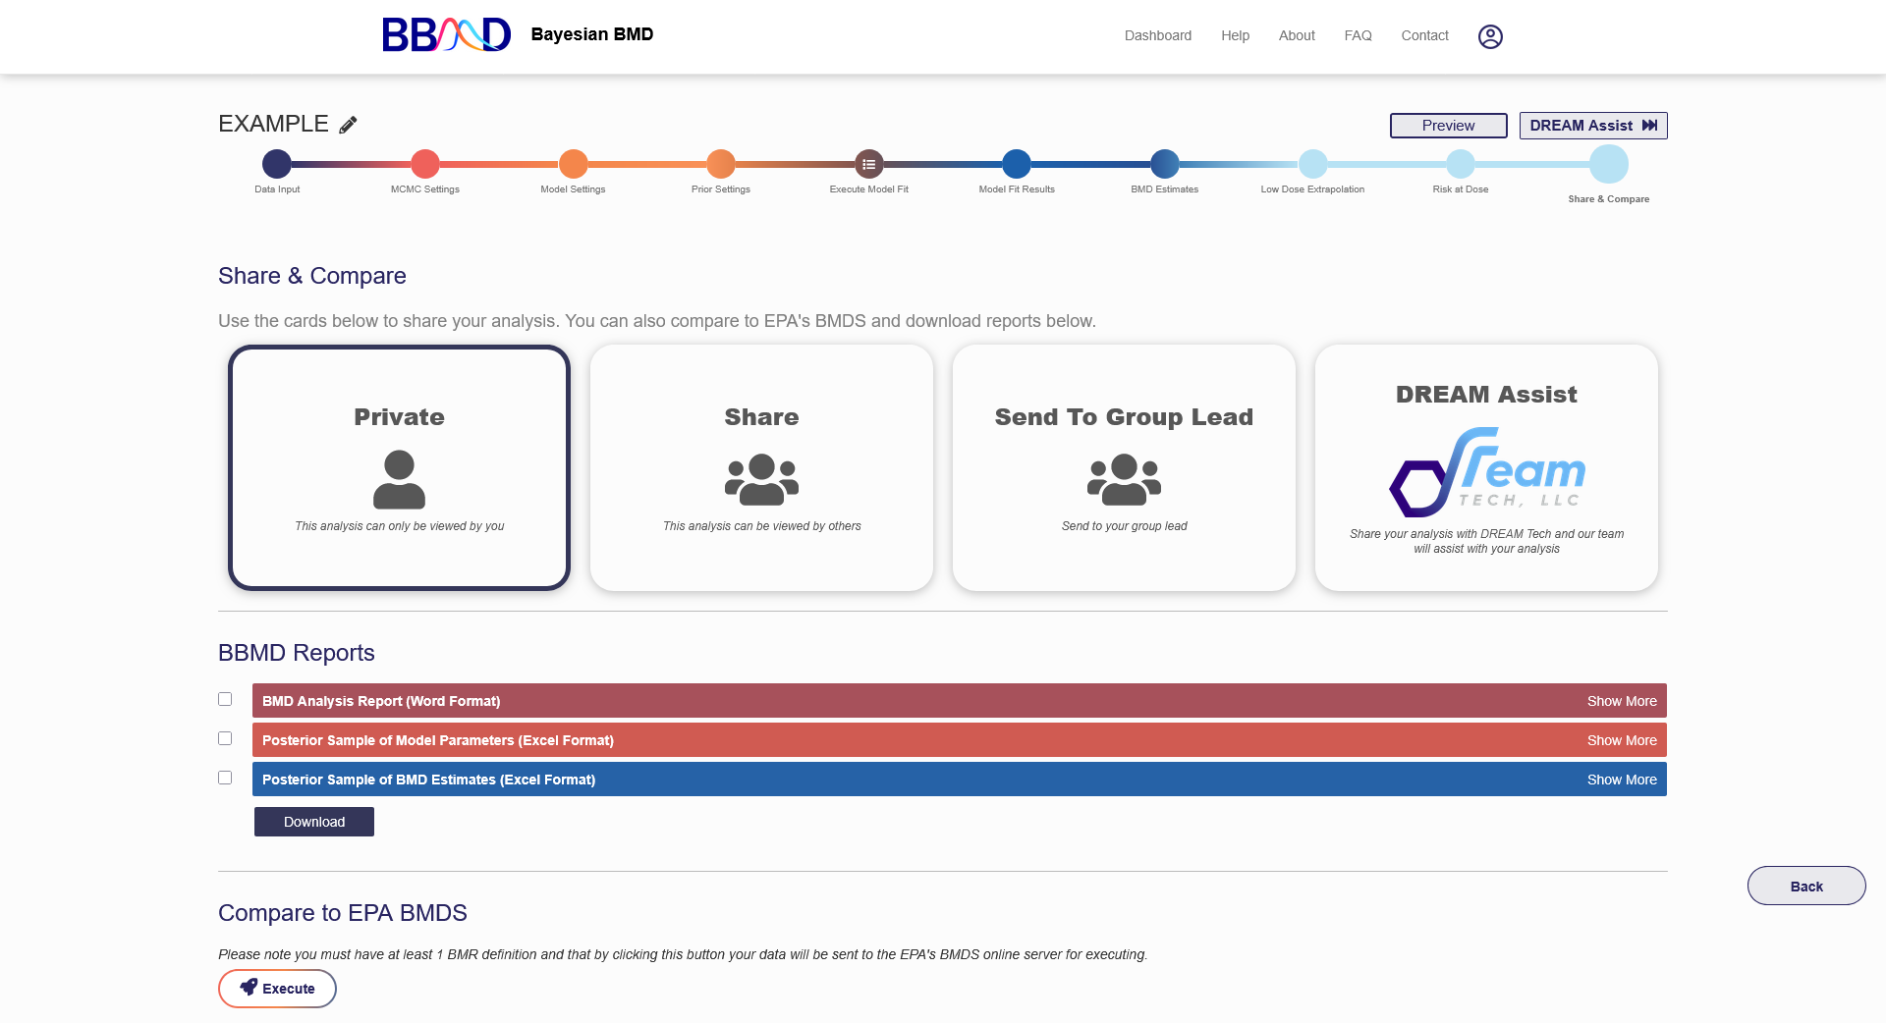Image resolution: width=1886 pixels, height=1023 pixels.
Task: Expand Show More for Model Parameters report
Action: [x=1621, y=740]
